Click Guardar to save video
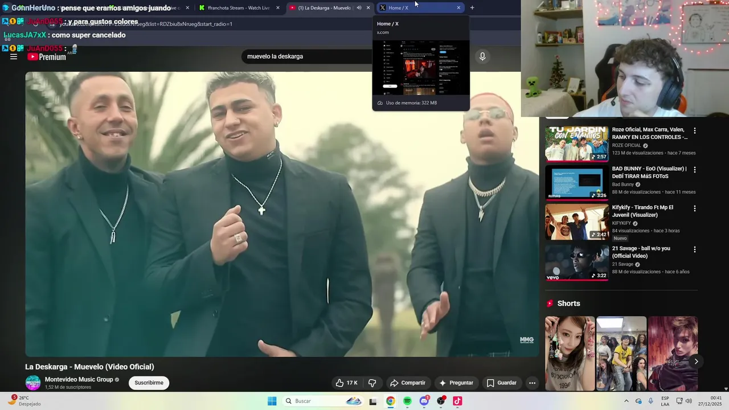729x410 pixels. click(x=501, y=383)
